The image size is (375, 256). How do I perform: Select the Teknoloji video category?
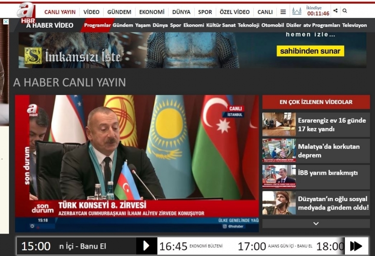pyautogui.click(x=248, y=25)
